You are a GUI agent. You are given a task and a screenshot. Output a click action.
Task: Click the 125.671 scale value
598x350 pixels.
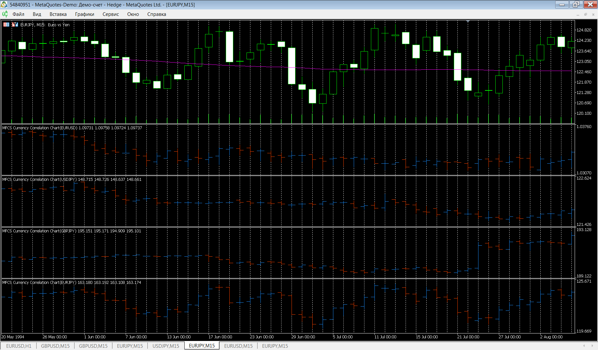pos(584,281)
